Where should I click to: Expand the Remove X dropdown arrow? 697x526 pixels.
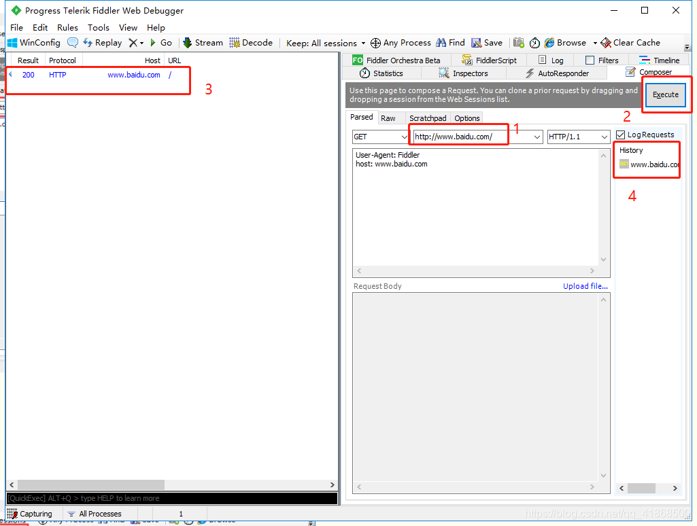coord(142,43)
